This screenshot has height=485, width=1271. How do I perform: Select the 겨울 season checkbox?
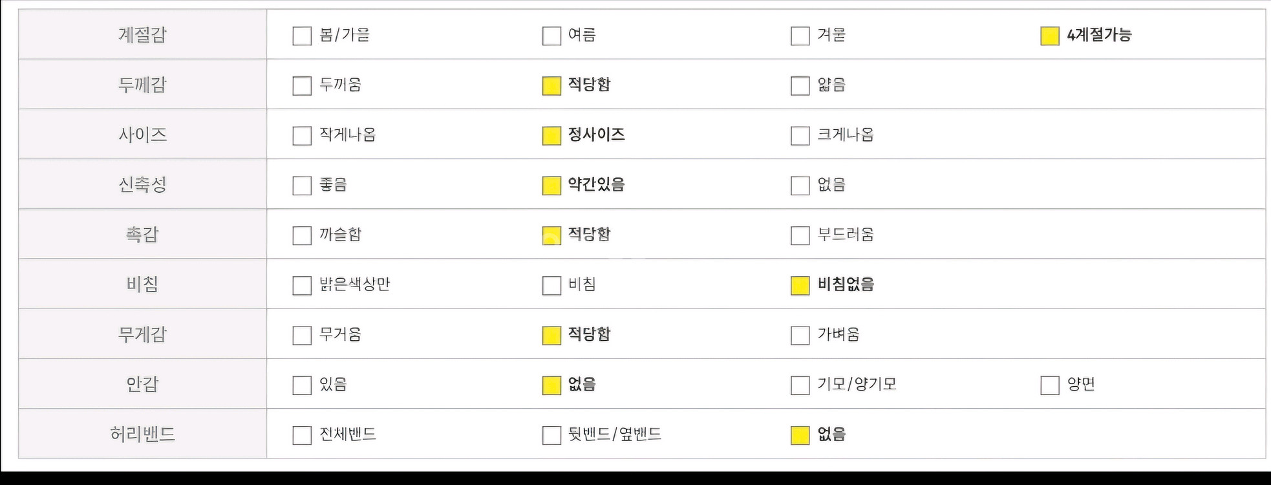[x=800, y=36]
